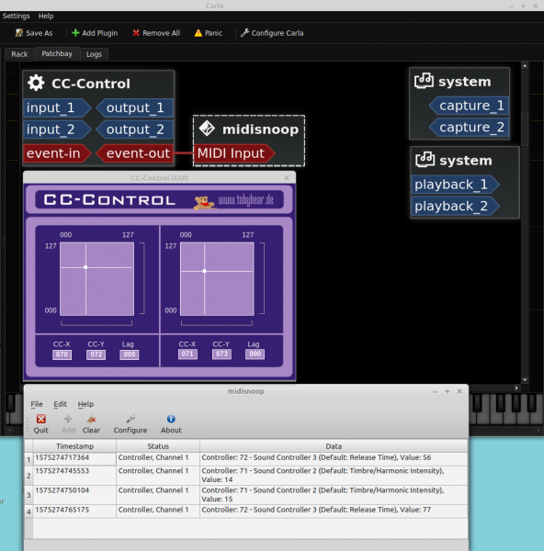Click the red Remove All icon
The width and height of the screenshot is (544, 551).
(136, 33)
